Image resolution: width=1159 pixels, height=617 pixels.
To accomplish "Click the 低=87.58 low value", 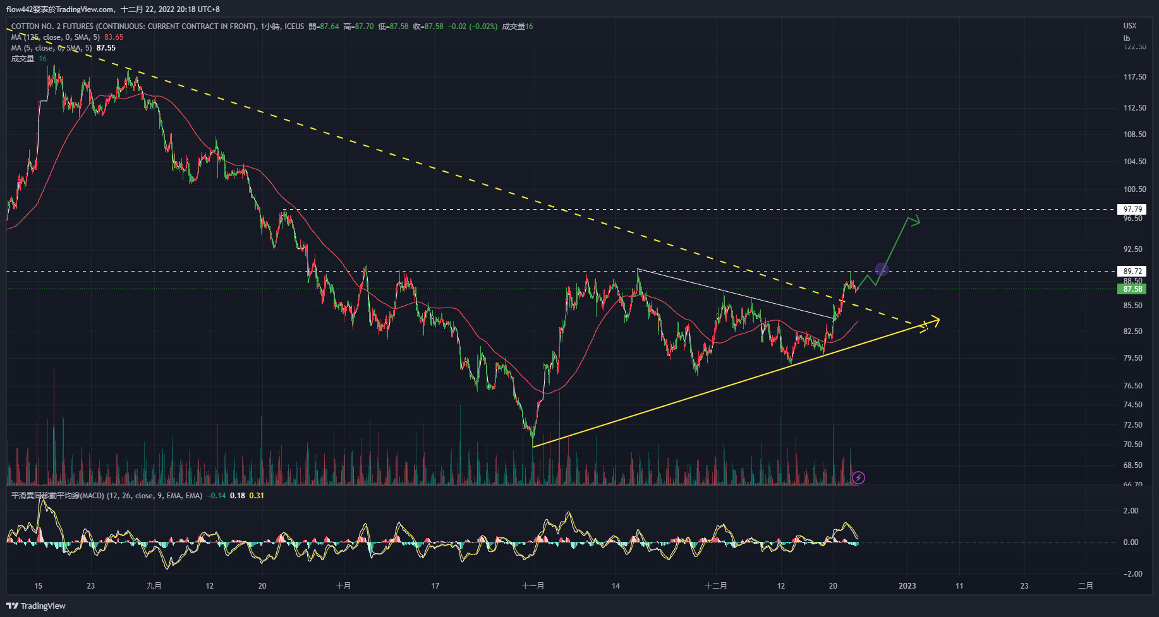I will (393, 27).
